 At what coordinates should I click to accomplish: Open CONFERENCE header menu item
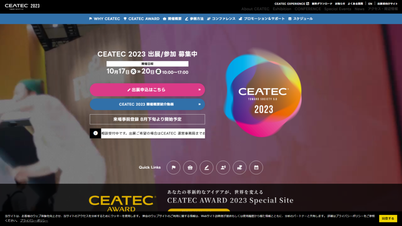tap(308, 9)
